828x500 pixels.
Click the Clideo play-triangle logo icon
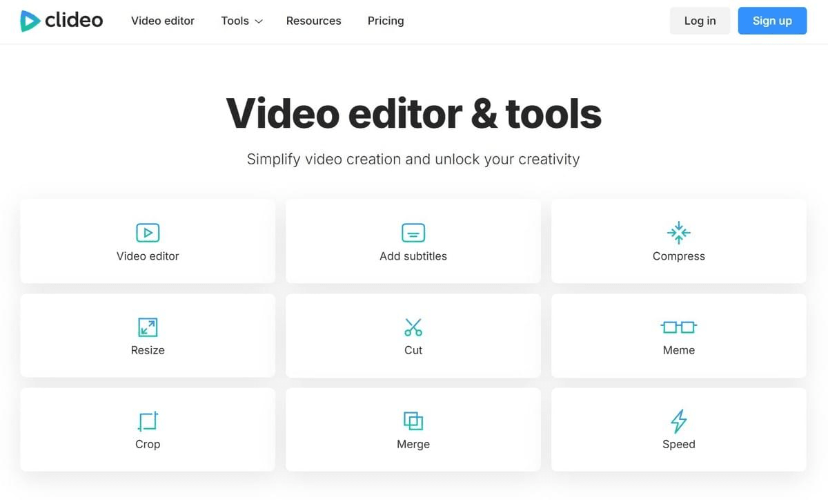pyautogui.click(x=30, y=21)
